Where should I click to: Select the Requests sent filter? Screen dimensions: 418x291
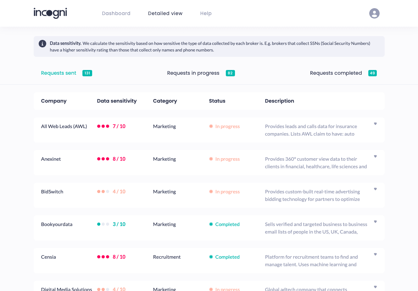59,73
